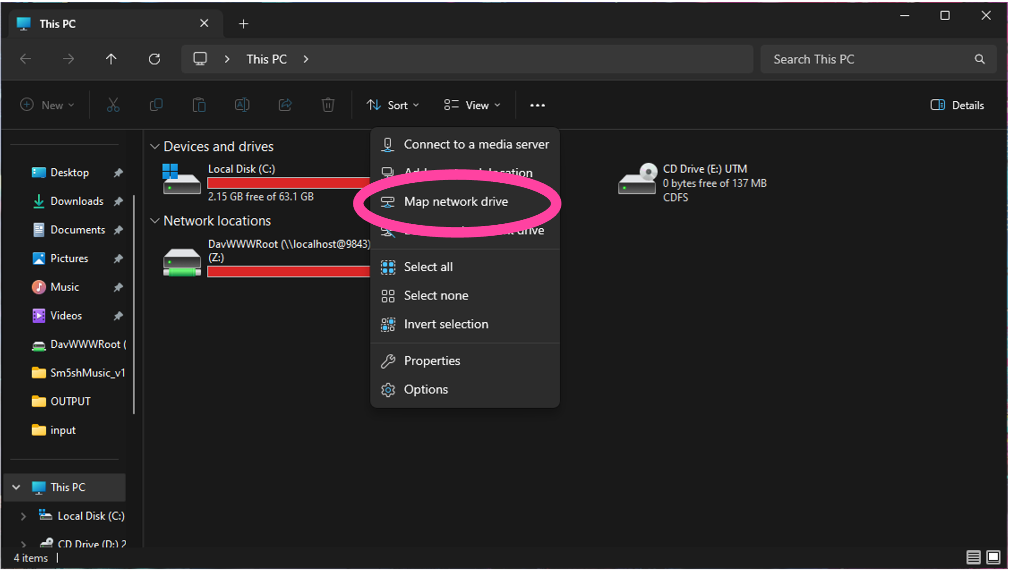Image resolution: width=1011 pixels, height=572 pixels.
Task: Open the Sort dropdown
Action: click(x=392, y=105)
